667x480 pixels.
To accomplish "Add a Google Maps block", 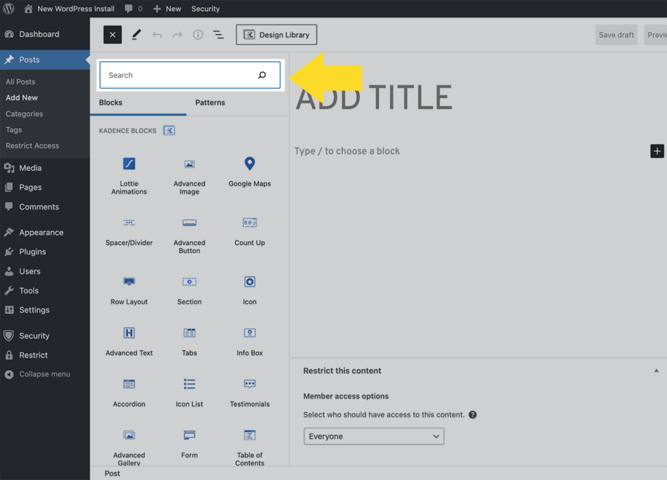I will click(x=249, y=172).
